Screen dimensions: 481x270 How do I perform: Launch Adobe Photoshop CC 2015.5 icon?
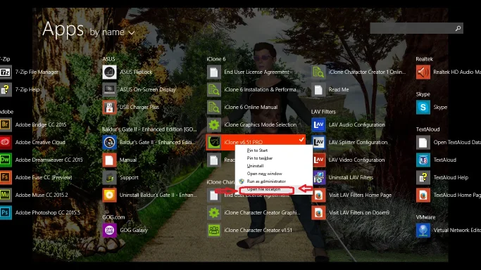[x=6, y=212]
